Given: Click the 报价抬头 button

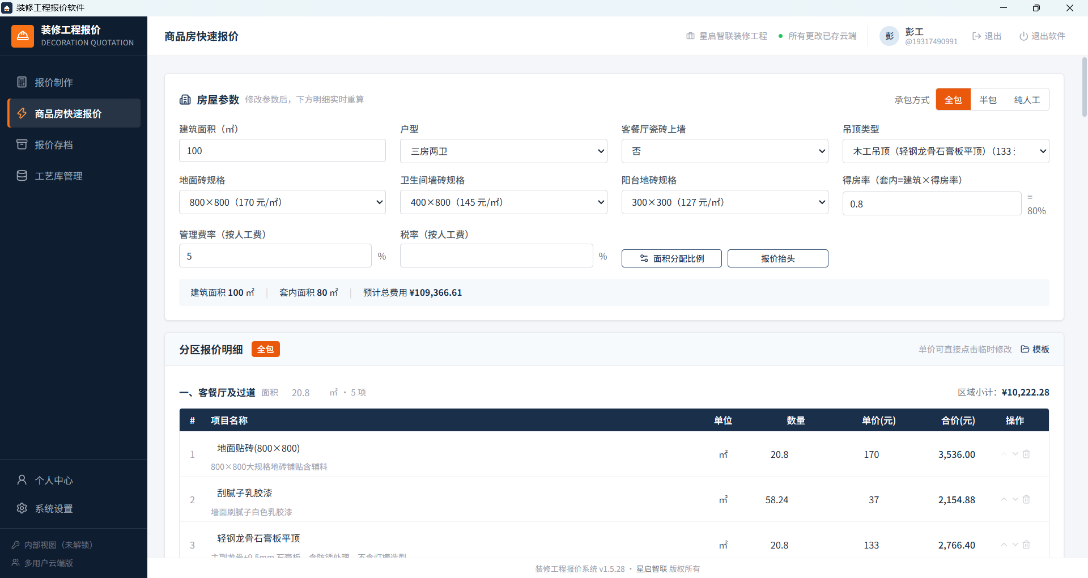Looking at the screenshot, I should [777, 258].
